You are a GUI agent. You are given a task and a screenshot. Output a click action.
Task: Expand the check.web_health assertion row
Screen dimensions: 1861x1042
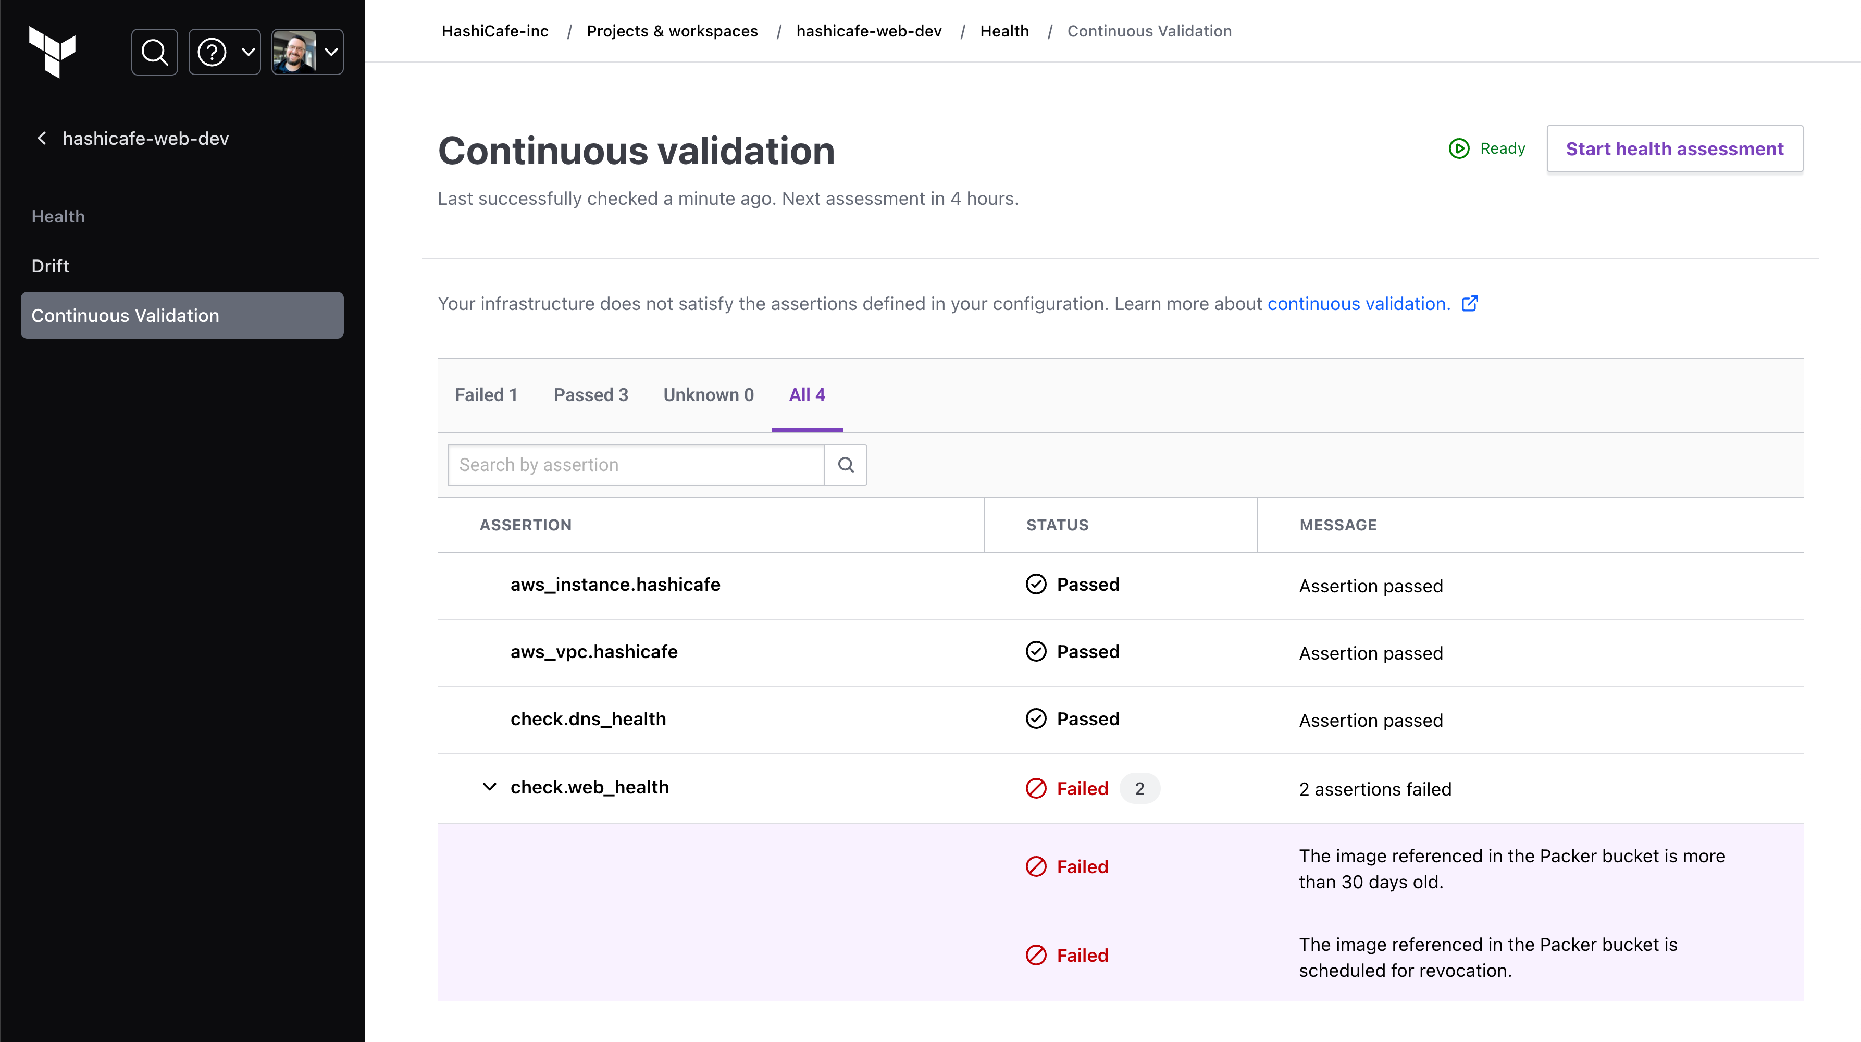(x=490, y=786)
